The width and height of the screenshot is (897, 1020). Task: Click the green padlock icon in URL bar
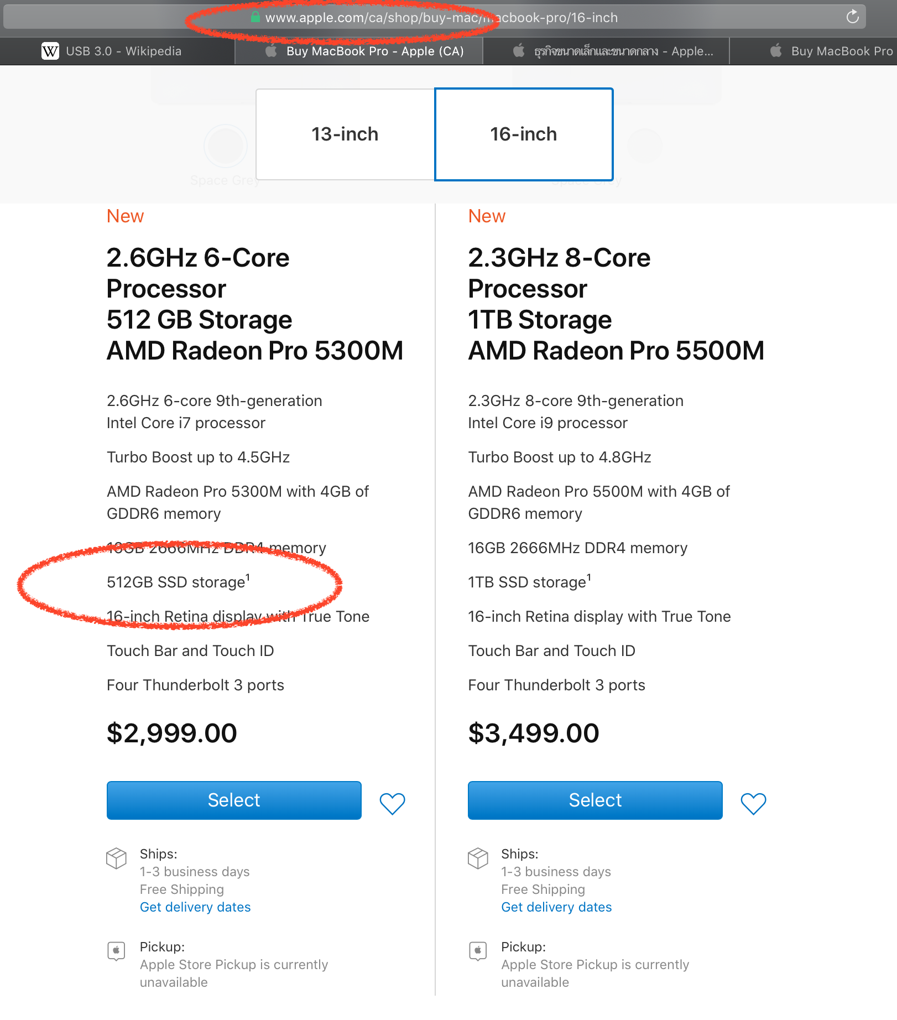click(255, 17)
